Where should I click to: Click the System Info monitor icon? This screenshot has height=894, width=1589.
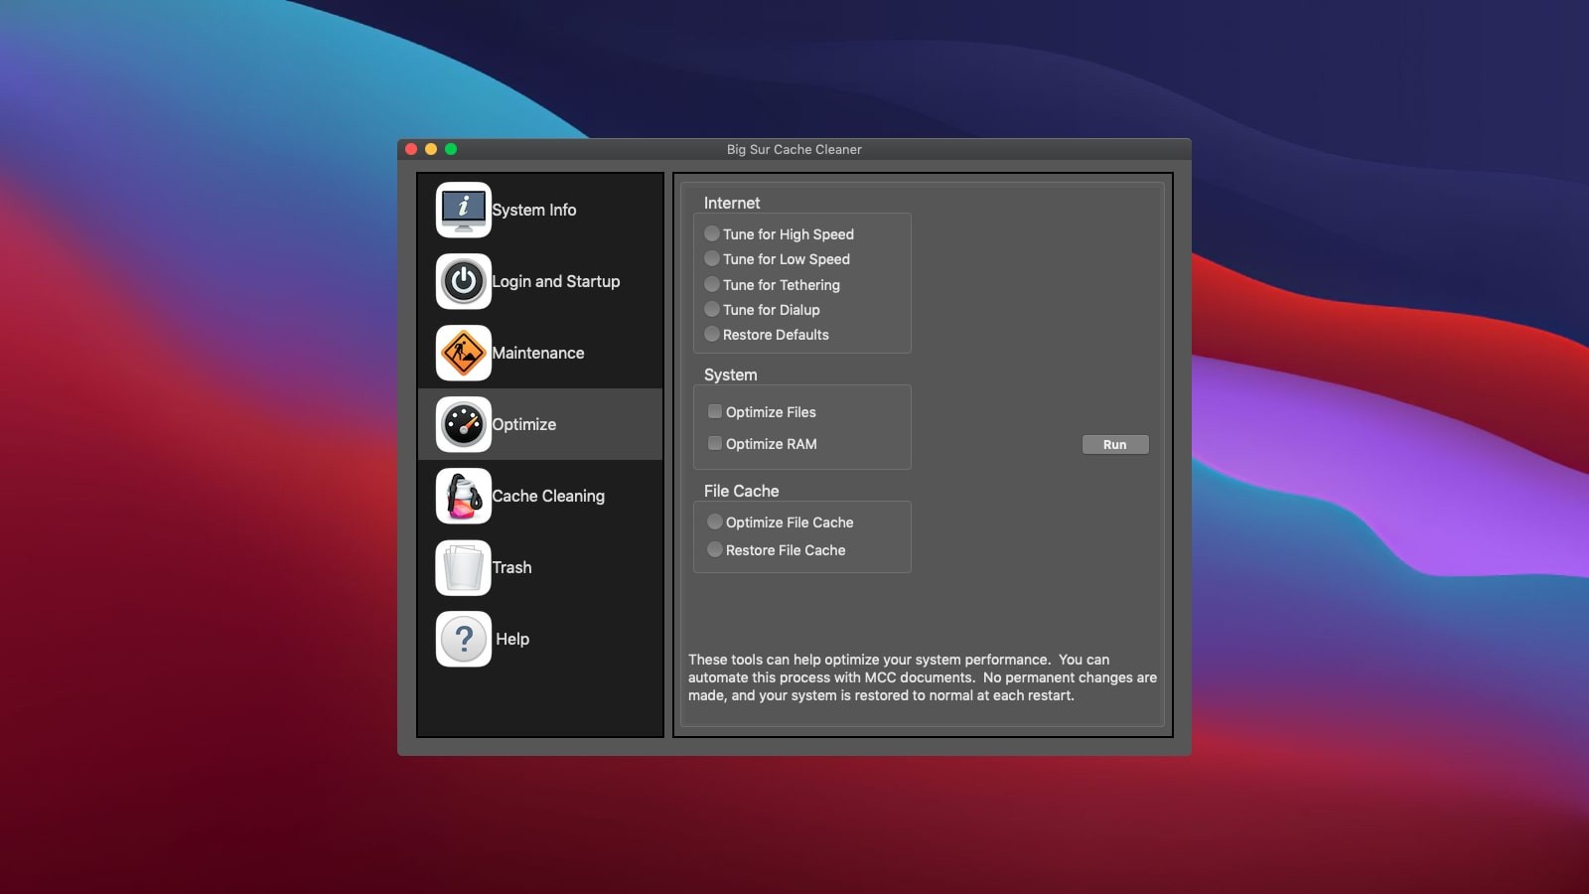click(x=463, y=210)
